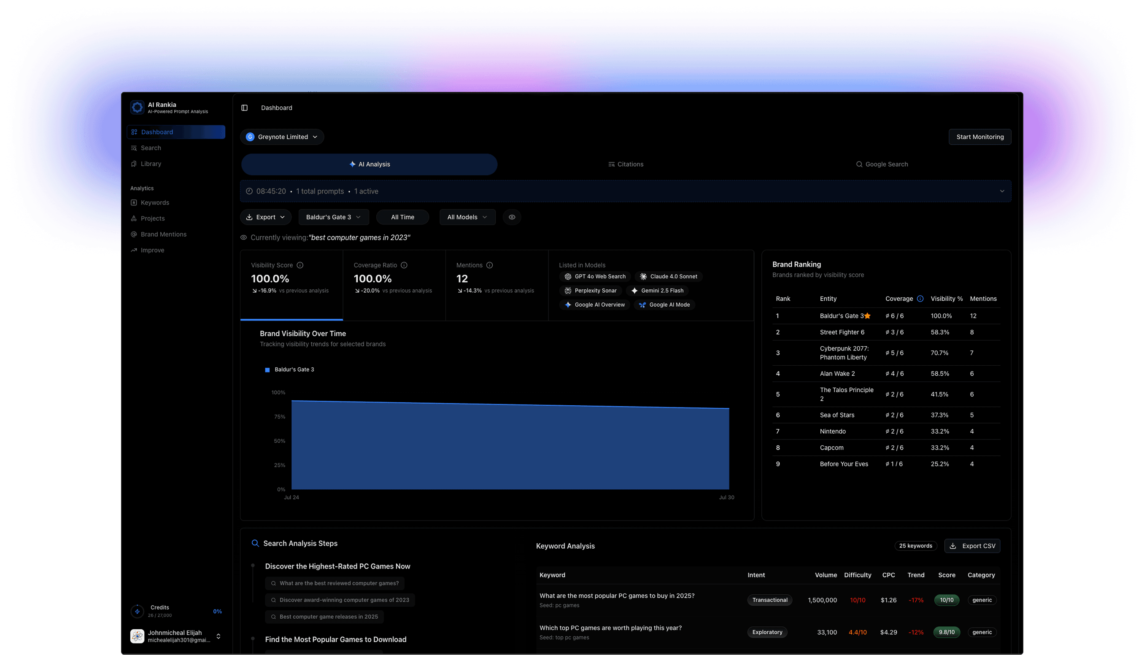The image size is (1144, 655).
Task: Click the Transactional intent tag
Action: point(769,600)
